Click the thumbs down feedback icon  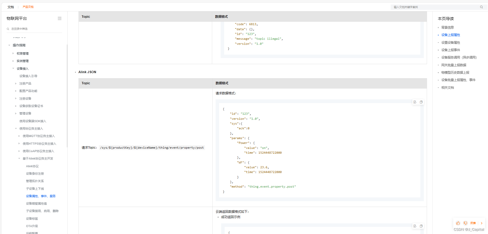[x=465, y=223]
